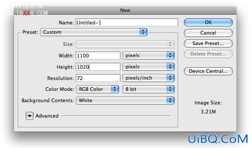Open Device Central
This screenshot has width=252, height=148.
coord(208,71)
